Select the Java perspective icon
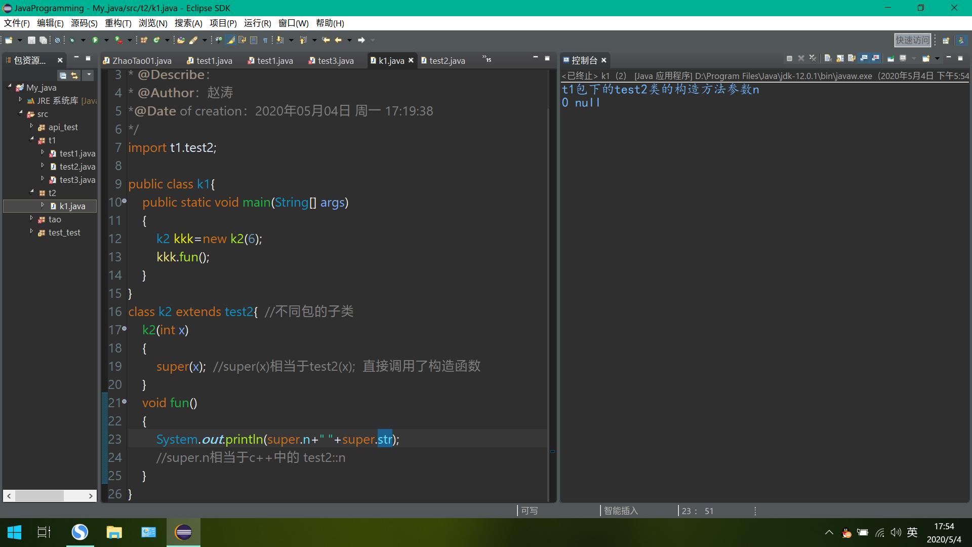Viewport: 972px width, 547px height. click(961, 40)
